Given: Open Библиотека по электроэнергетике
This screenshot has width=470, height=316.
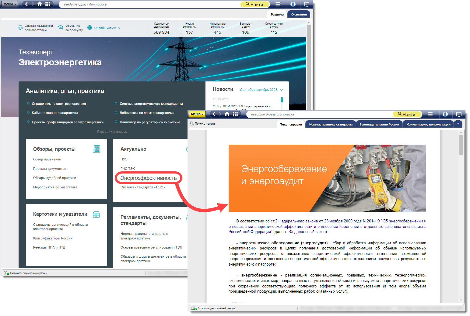Looking at the screenshot, I should tap(147, 113).
